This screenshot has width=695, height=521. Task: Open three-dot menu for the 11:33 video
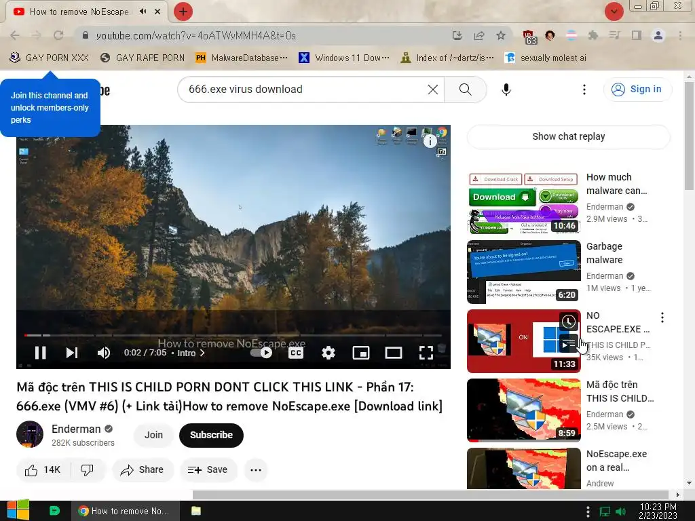[662, 317]
